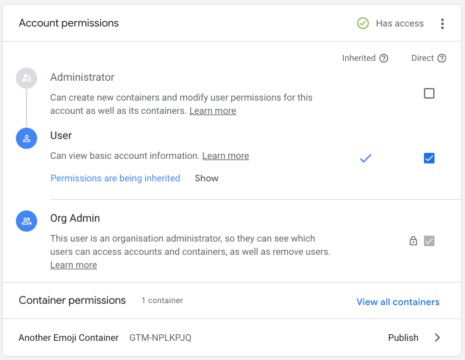
Task: Click the lock icon beside Org Admin
Action: [413, 241]
